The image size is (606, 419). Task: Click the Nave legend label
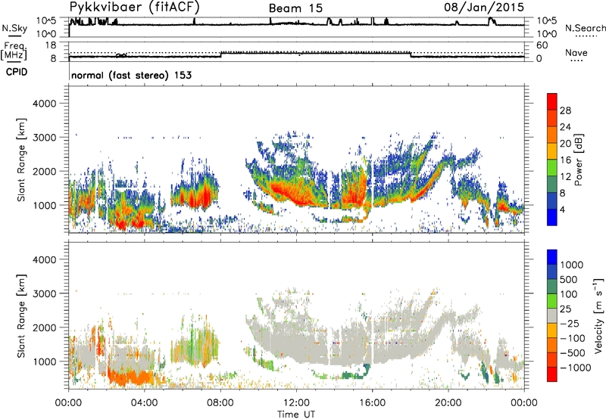576,52
